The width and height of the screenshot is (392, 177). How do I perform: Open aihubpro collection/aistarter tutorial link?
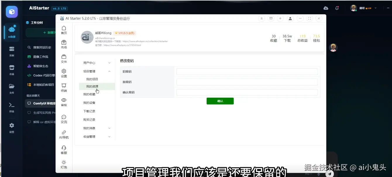click(145, 42)
